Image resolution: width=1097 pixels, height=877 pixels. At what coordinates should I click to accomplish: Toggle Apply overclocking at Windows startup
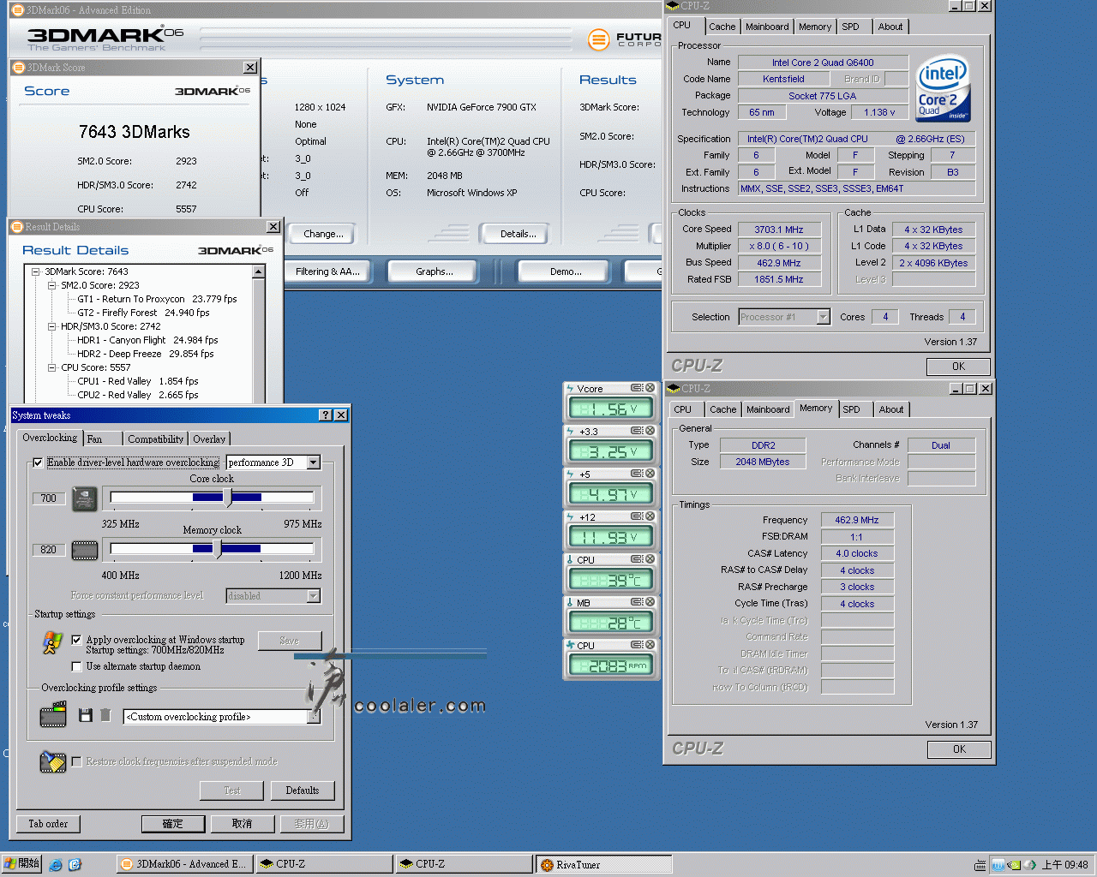(76, 640)
